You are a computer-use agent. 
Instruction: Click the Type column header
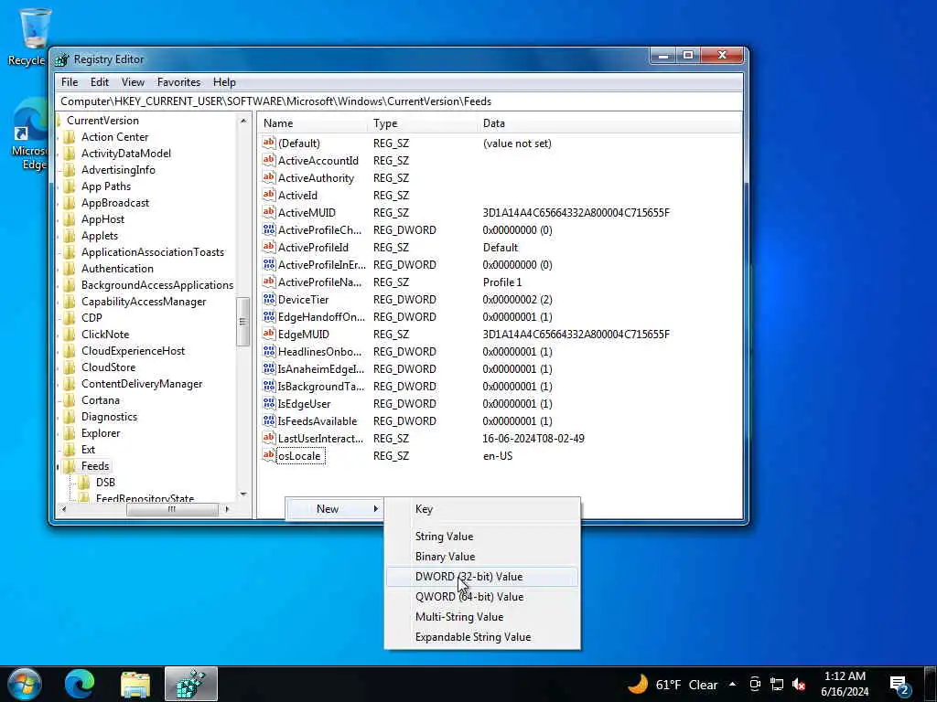pyautogui.click(x=423, y=123)
